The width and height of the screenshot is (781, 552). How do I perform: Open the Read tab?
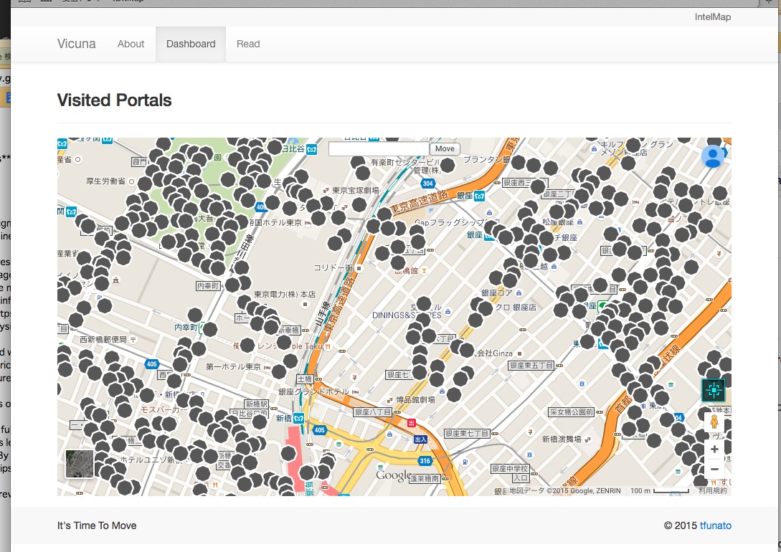pos(248,44)
